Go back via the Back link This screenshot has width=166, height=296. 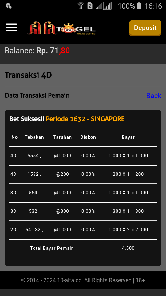[x=154, y=96]
